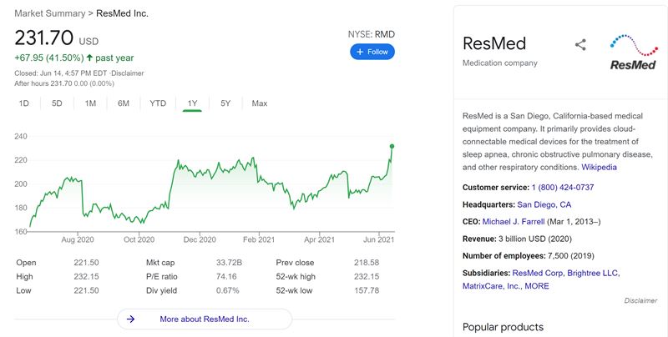Open the San Diego, CA headquarters link
The image size is (668, 337).
click(544, 204)
